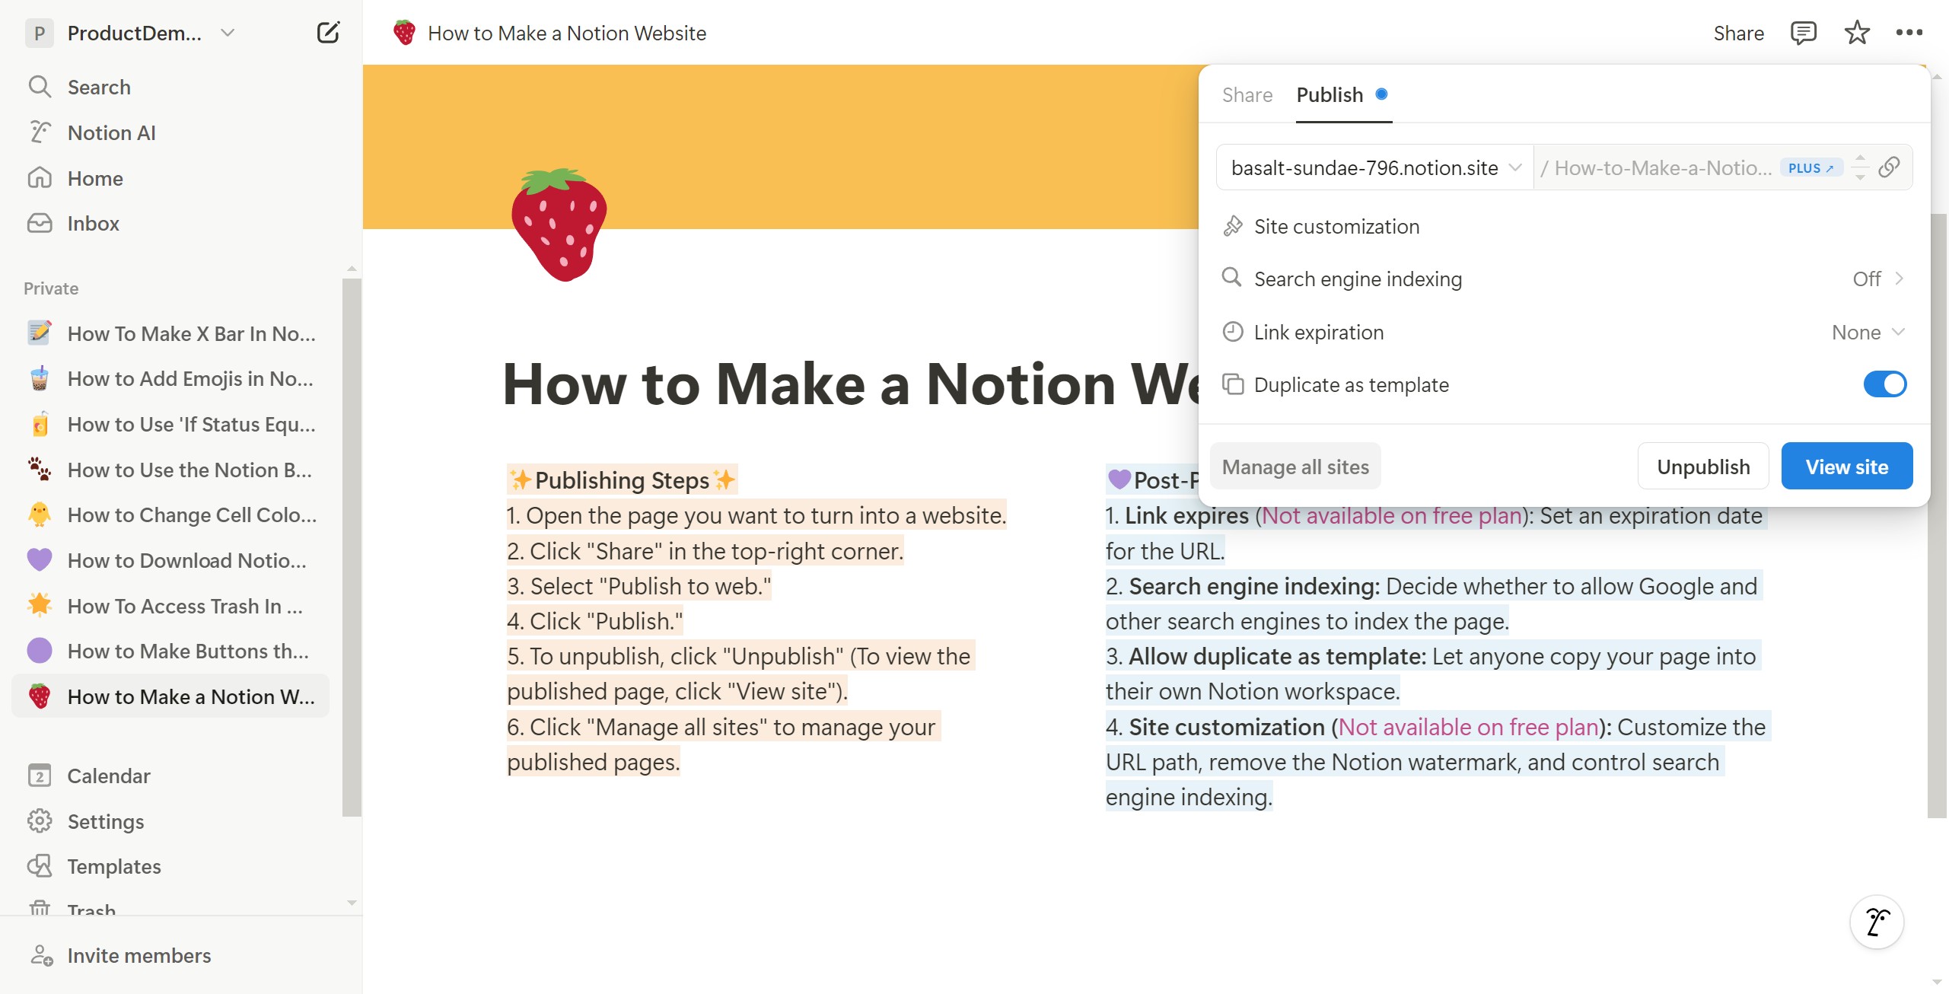The width and height of the screenshot is (1949, 994).
Task: Click the page vertical scrollbar
Action: (x=1937, y=515)
